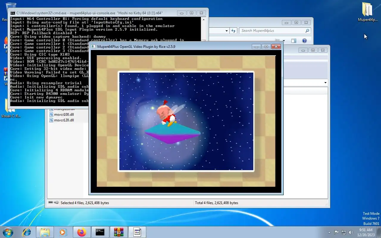The height and width of the screenshot is (238, 381).
Task: Minimize the cmd.exe console window
Action: [x=182, y=13]
